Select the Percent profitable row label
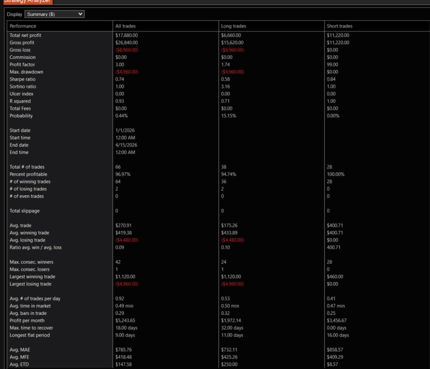Image resolution: width=430 pixels, height=369 pixels. (28, 175)
